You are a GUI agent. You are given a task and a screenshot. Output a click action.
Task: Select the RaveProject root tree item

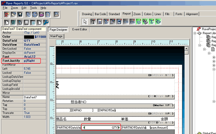click(209, 29)
